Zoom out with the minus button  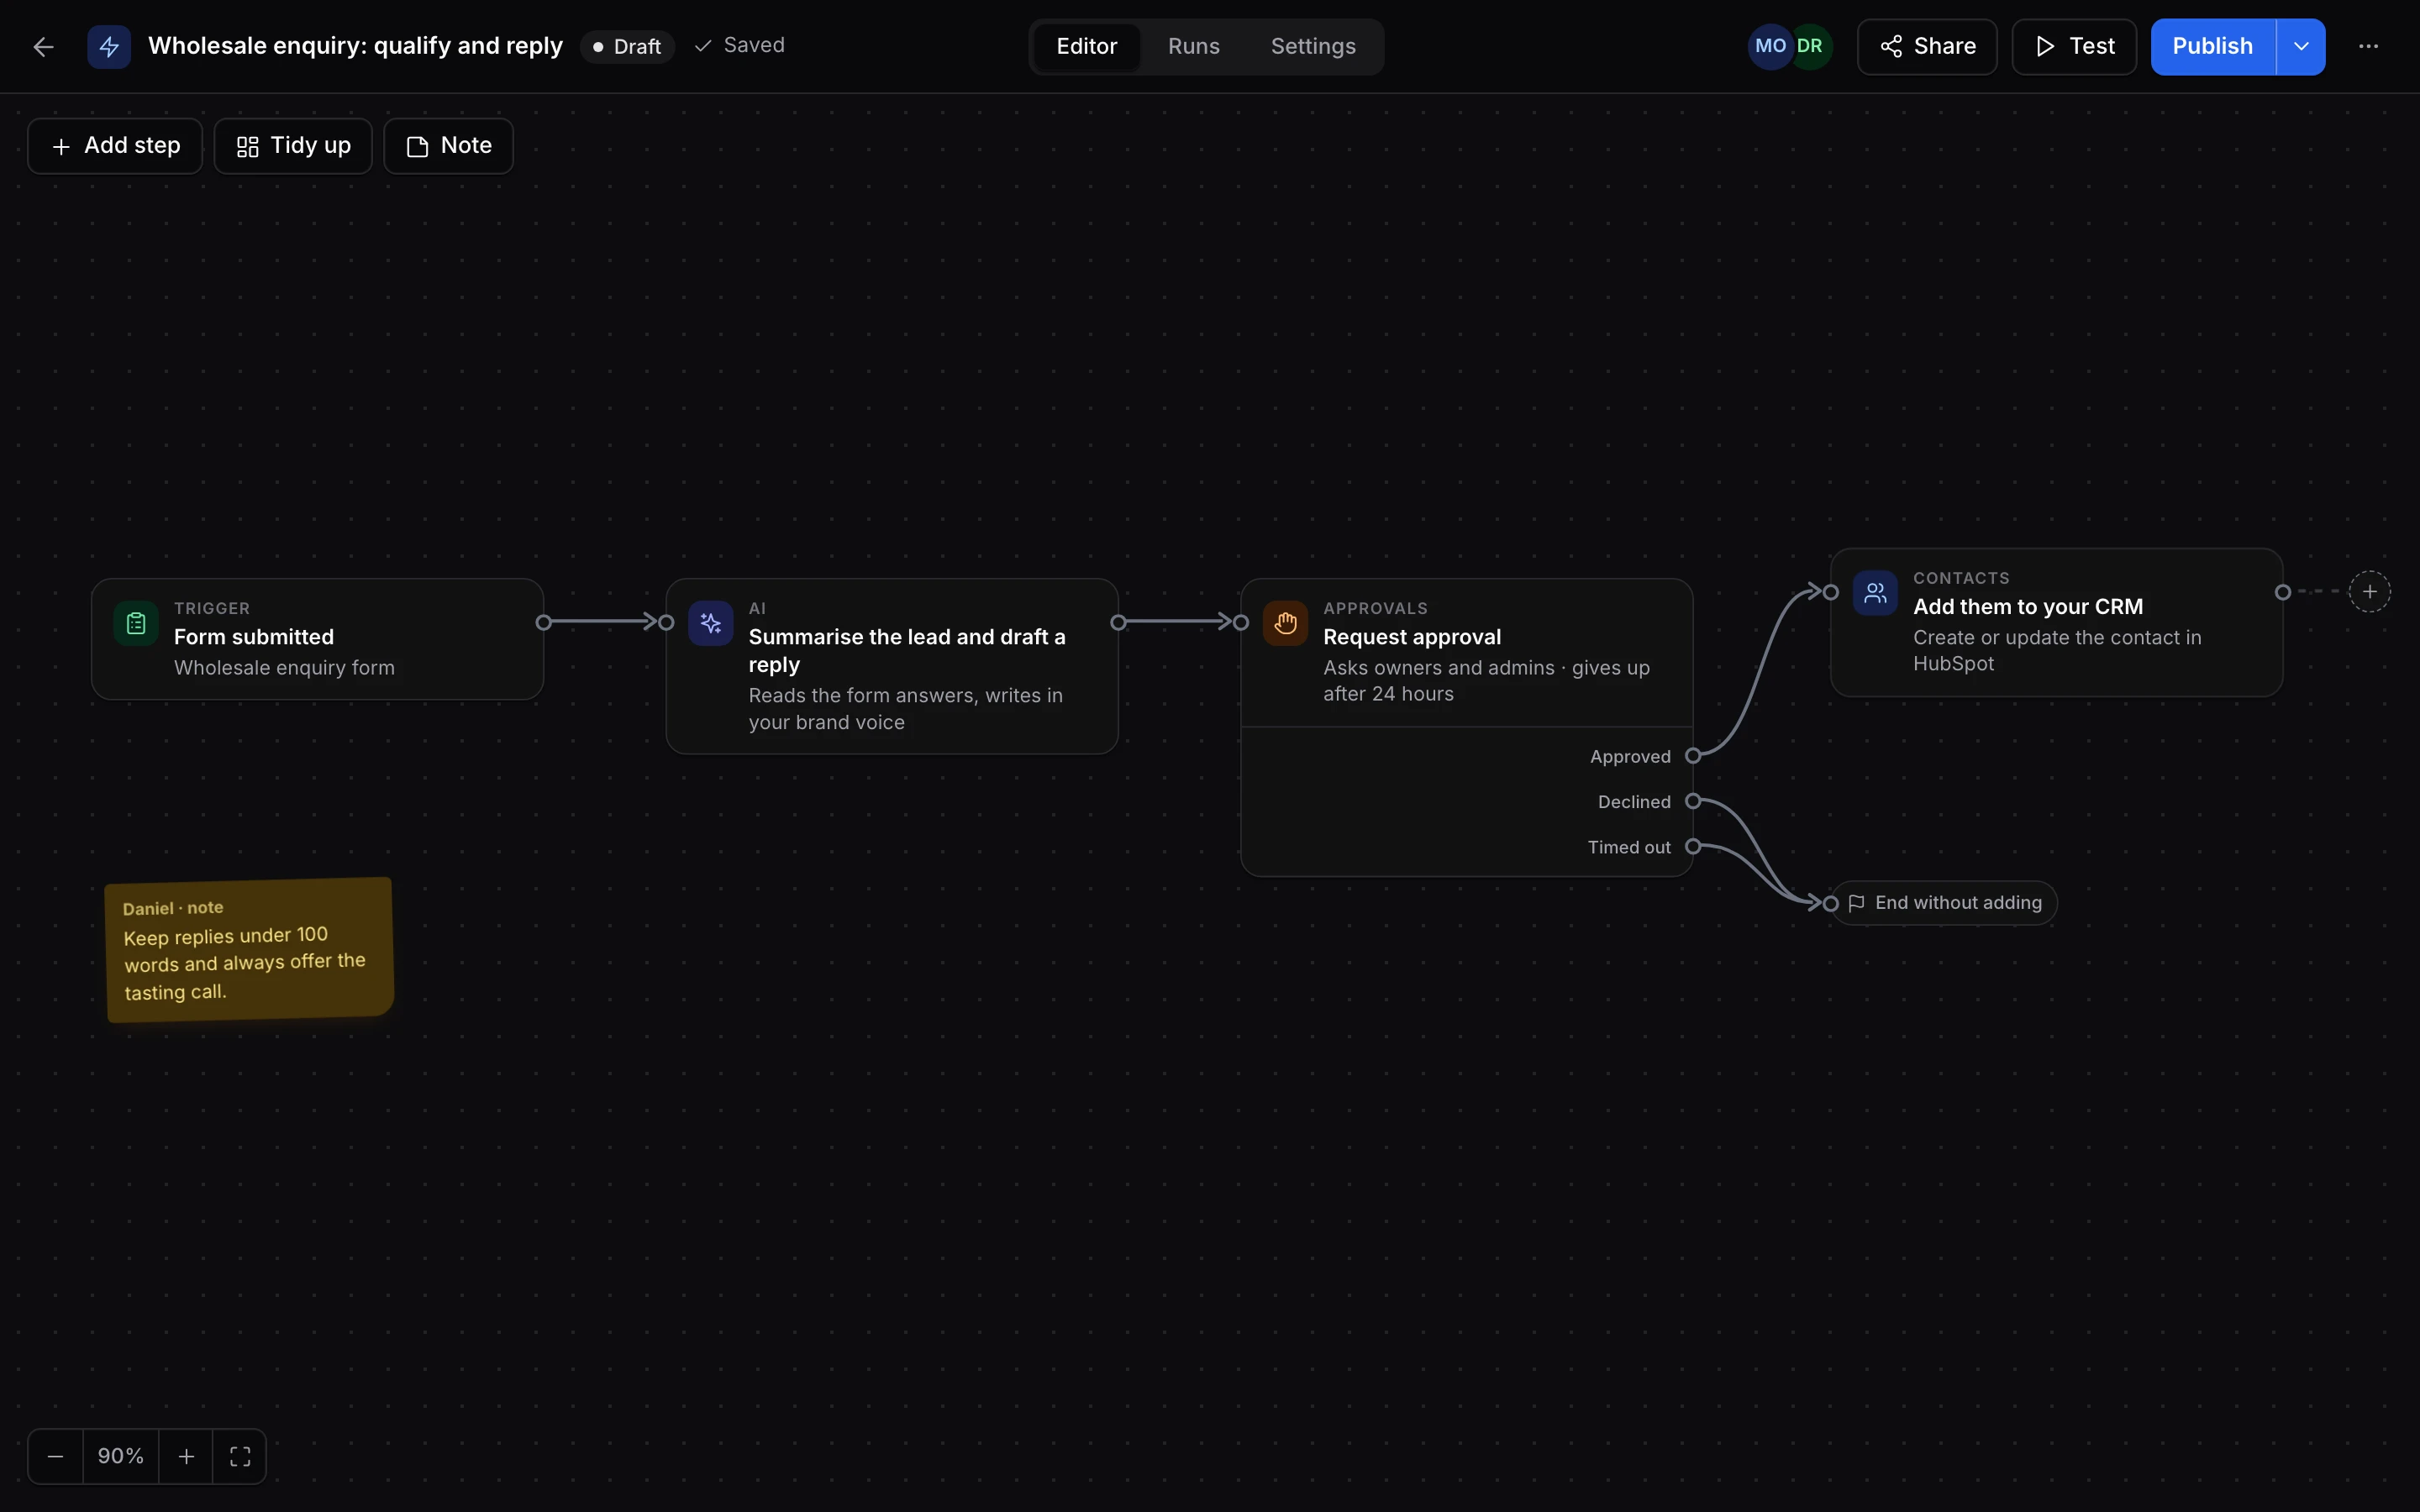(x=56, y=1457)
